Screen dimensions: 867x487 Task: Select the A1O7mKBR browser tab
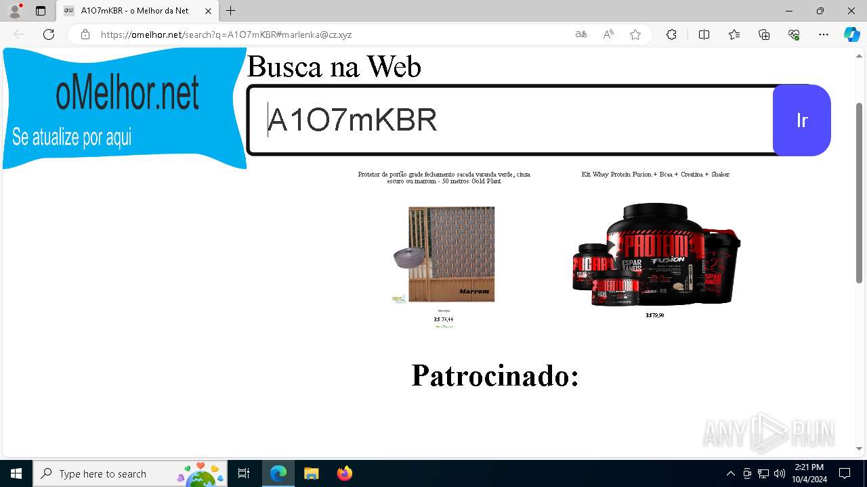point(138,11)
